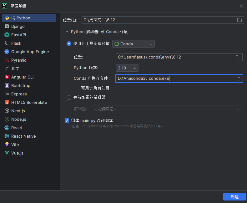
Task: Click the Vue.js logo icon
Action: (x=7, y=153)
